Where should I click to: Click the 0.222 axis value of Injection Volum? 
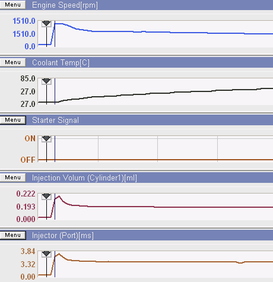[x=26, y=194]
